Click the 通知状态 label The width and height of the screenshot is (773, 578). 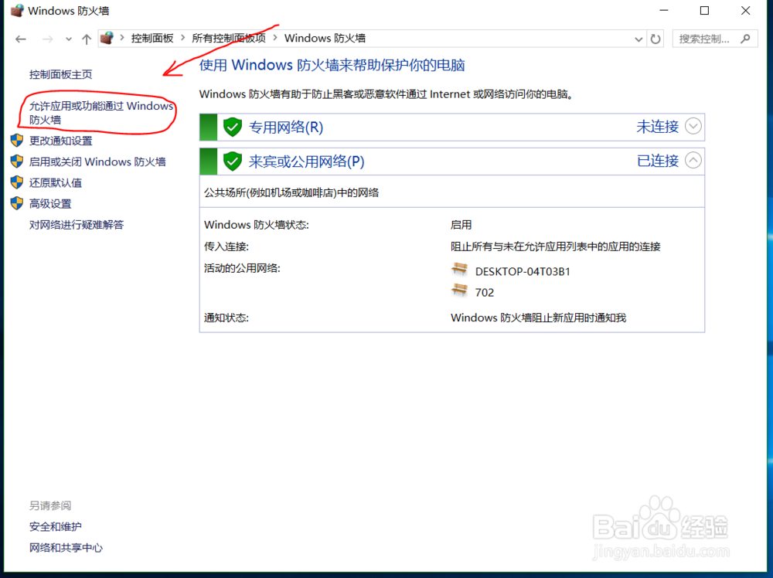pos(226,318)
